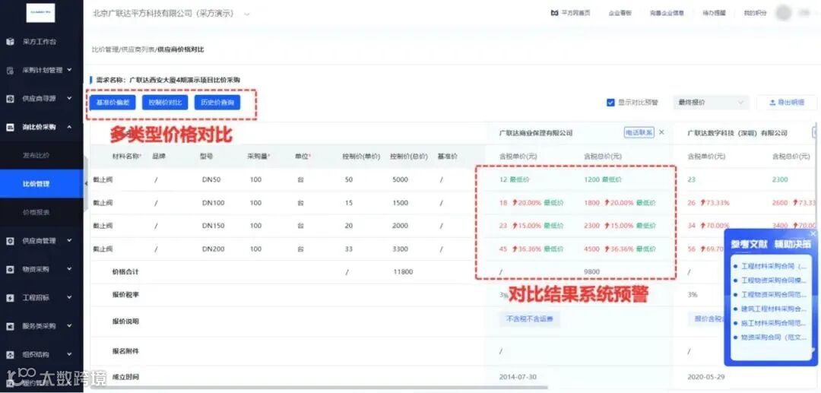Click the 供应商寻源 sidebar icon

click(10, 98)
